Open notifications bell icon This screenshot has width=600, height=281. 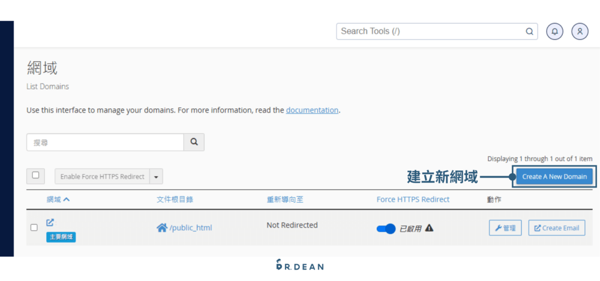click(x=554, y=31)
